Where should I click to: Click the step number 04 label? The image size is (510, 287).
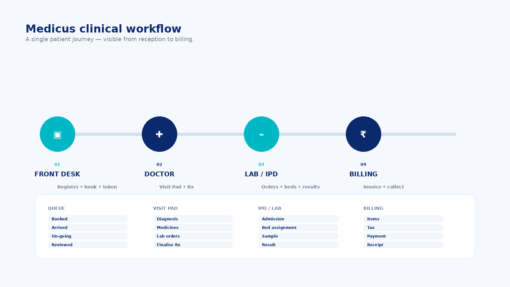coord(363,165)
